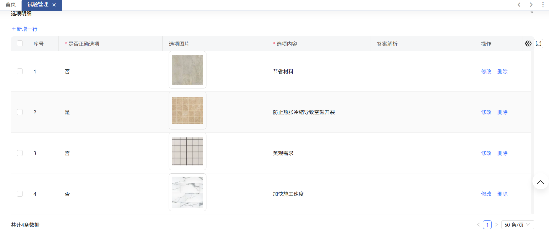The height and width of the screenshot is (230, 549).
Task: Open table column settings gear icon
Action: tap(528, 44)
